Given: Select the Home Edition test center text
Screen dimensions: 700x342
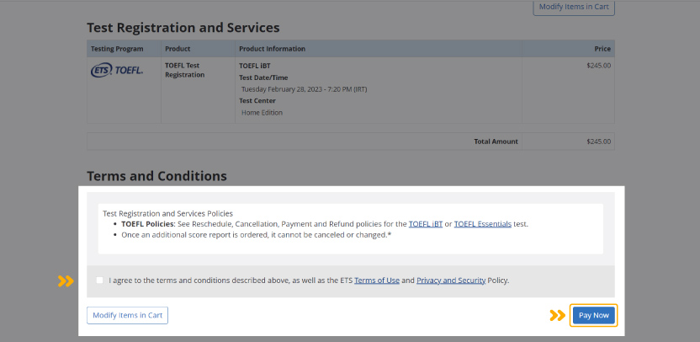Looking at the screenshot, I should coord(262,113).
